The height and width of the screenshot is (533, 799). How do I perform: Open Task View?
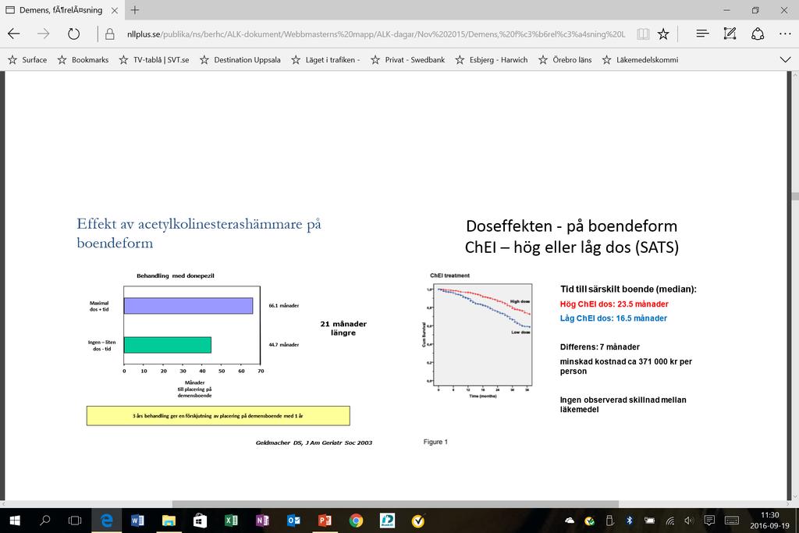[x=75, y=521]
